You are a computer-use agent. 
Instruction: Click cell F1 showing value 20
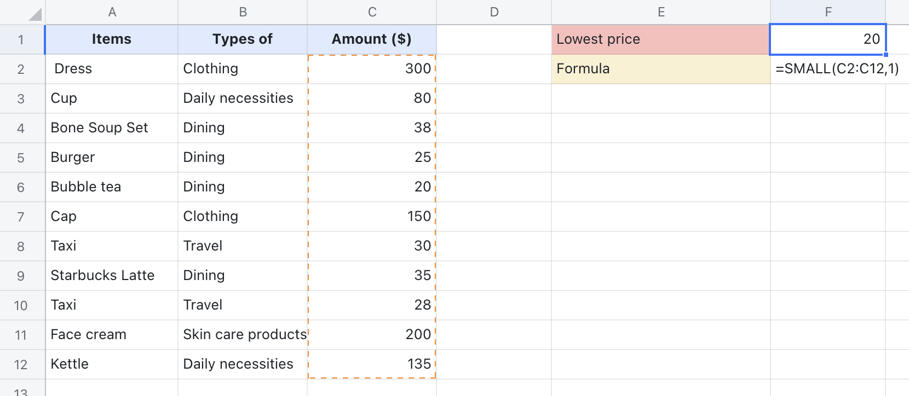[x=827, y=39]
